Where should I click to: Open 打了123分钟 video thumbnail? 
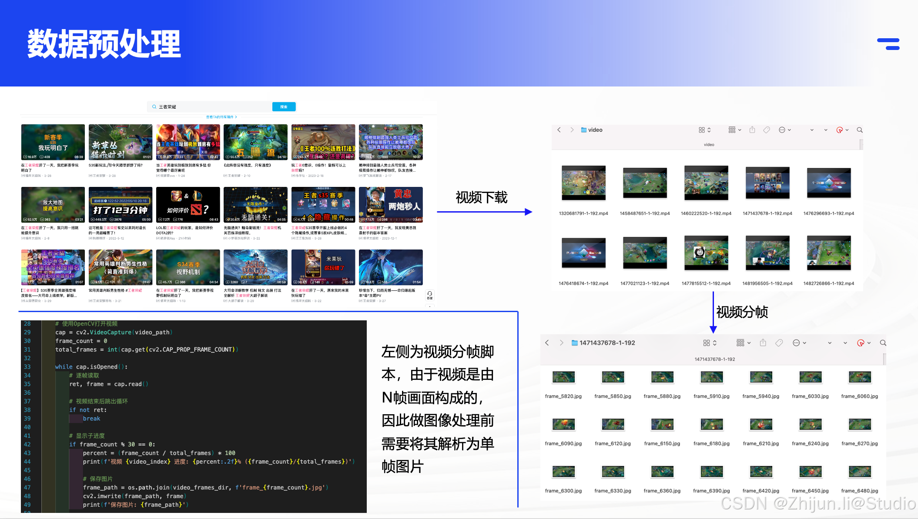pos(121,204)
